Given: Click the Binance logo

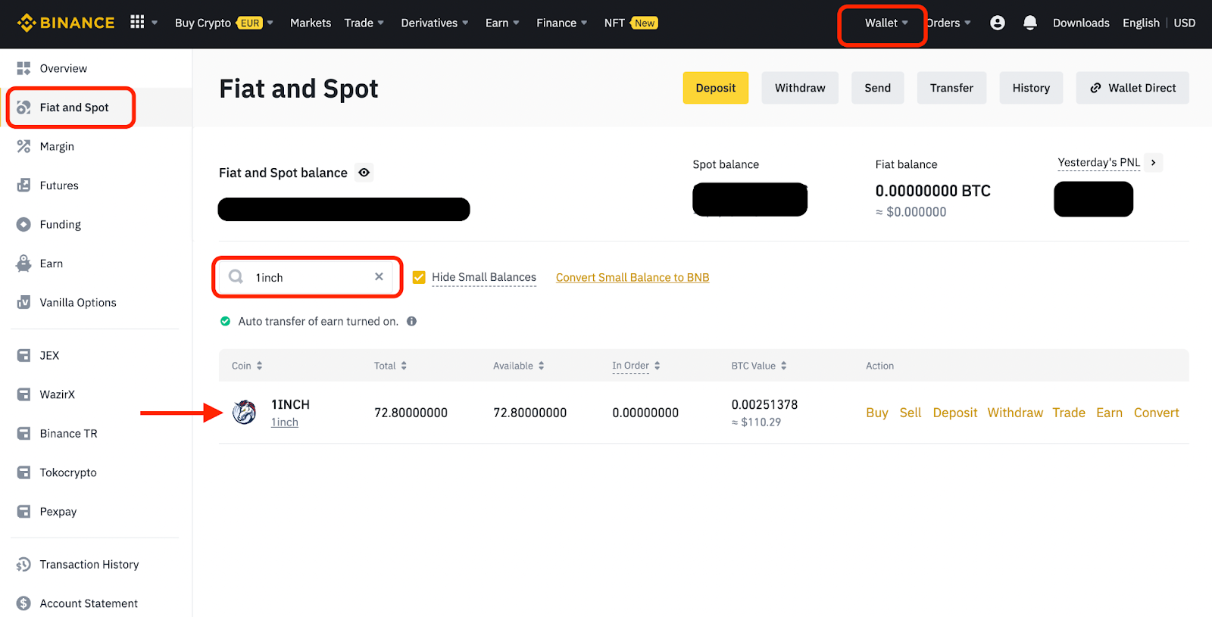Looking at the screenshot, I should click(66, 23).
